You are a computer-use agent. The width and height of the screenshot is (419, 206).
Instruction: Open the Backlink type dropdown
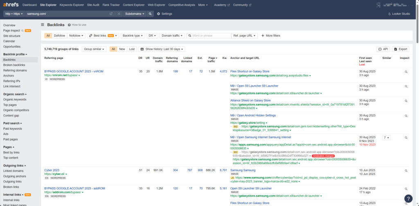point(133,36)
